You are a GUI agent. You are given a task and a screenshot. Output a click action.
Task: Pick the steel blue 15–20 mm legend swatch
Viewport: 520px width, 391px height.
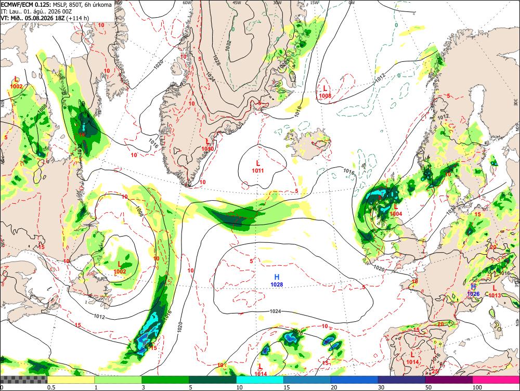307,380
